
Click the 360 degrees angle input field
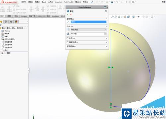87,34
